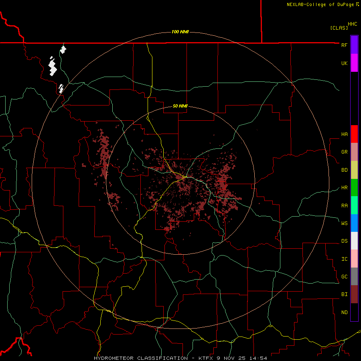Click the RA legend label
Image resolution: width=361 pixels, height=361 pixels.
(x=344, y=206)
